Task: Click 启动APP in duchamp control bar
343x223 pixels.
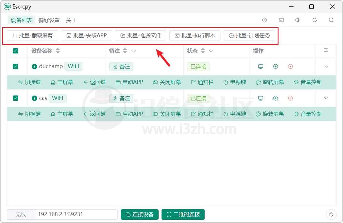Action: pos(129,82)
